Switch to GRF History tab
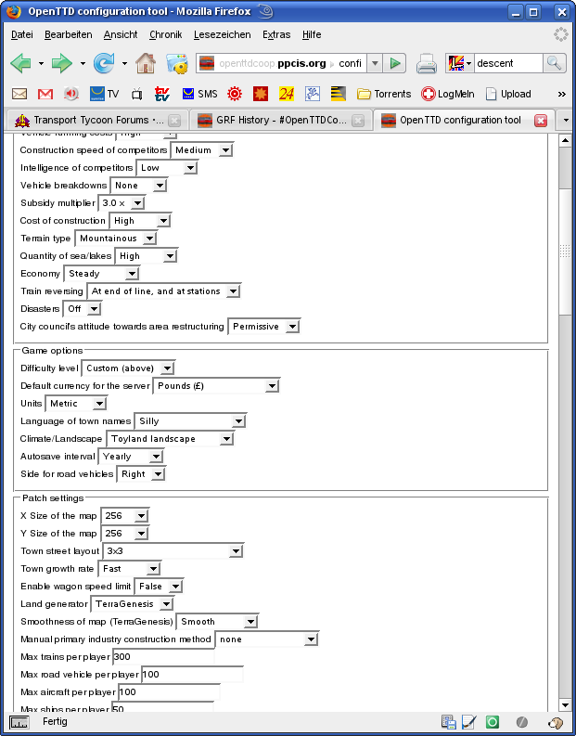This screenshot has width=576, height=736. (x=280, y=121)
